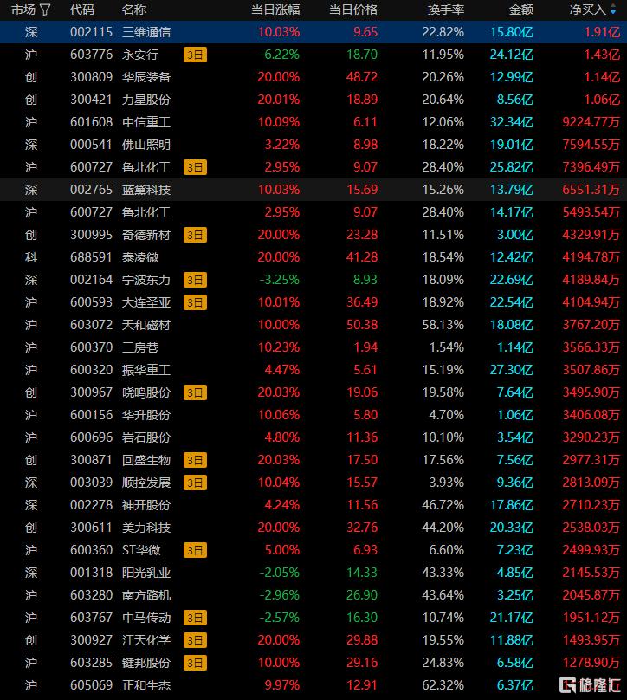Select stock name 中信重工
The height and width of the screenshot is (700, 627).
pos(146,122)
